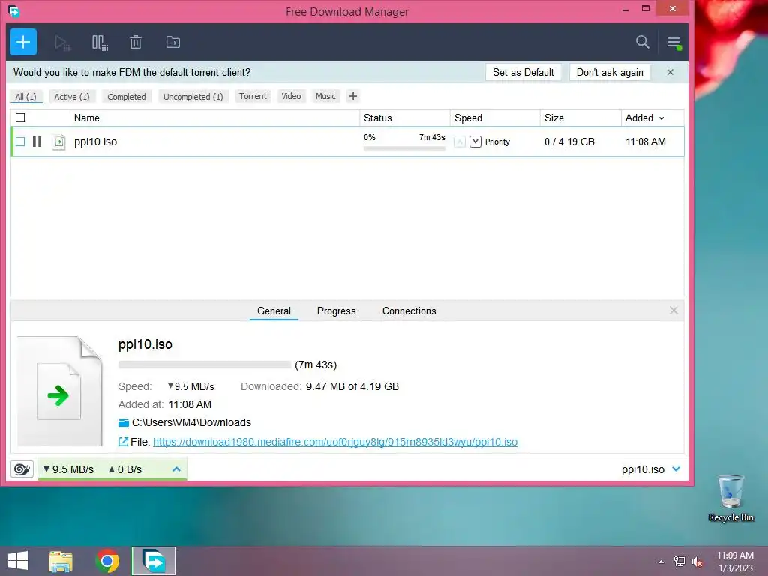Screen dimensions: 768x576
Task: Add a new download with plus button
Action: (x=23, y=42)
